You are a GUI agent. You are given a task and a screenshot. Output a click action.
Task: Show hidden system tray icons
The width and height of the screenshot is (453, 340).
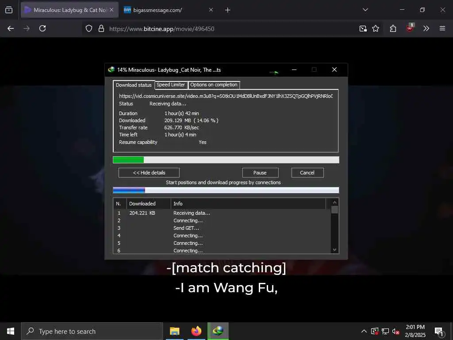(x=364, y=331)
